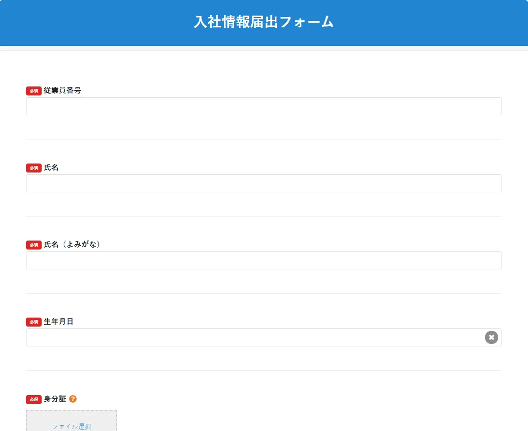Focus the 氏名 text box
This screenshot has width=528, height=431.
[x=264, y=183]
